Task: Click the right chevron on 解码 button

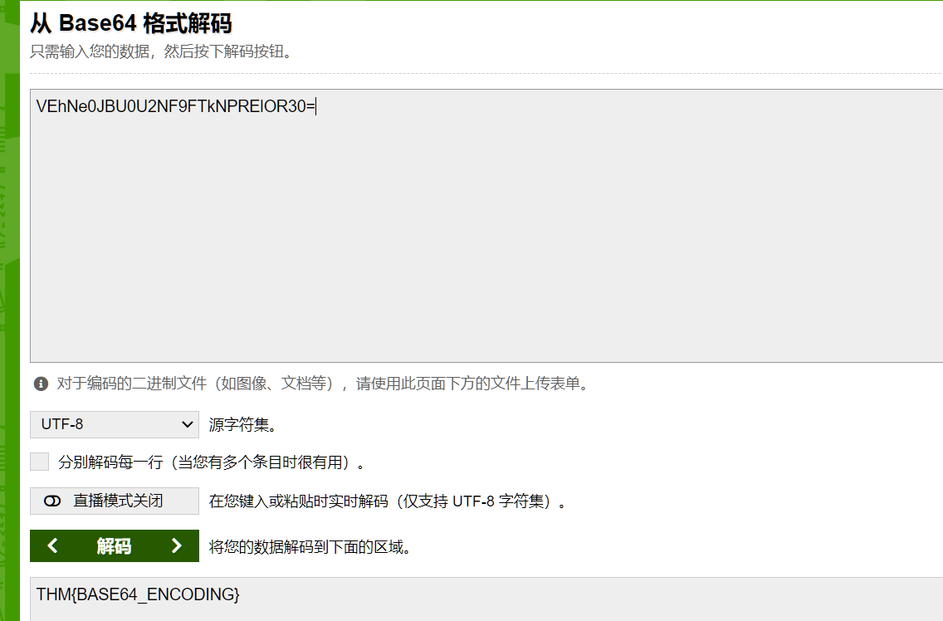Action: point(176,545)
